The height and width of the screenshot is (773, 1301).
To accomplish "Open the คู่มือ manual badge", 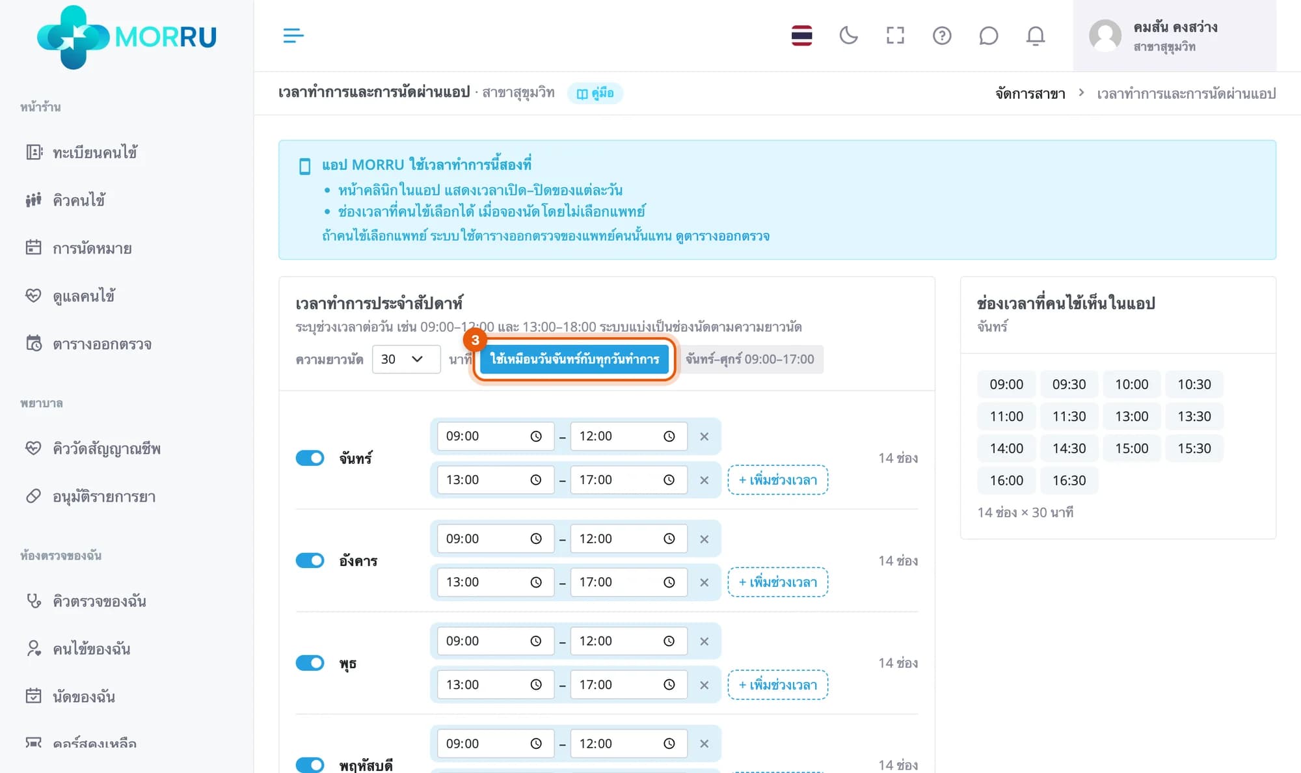I will pos(595,93).
